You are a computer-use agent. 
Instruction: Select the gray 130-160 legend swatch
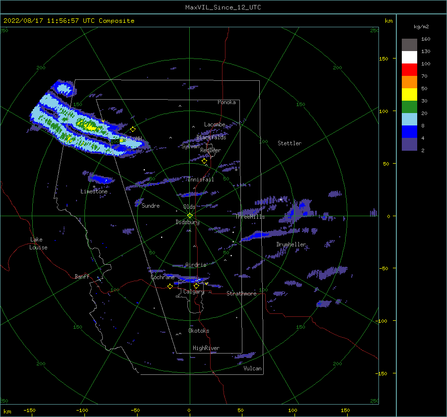(409, 45)
